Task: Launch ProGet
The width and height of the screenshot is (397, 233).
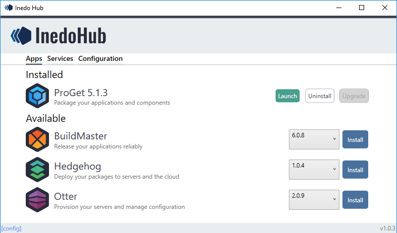Action: point(287,96)
